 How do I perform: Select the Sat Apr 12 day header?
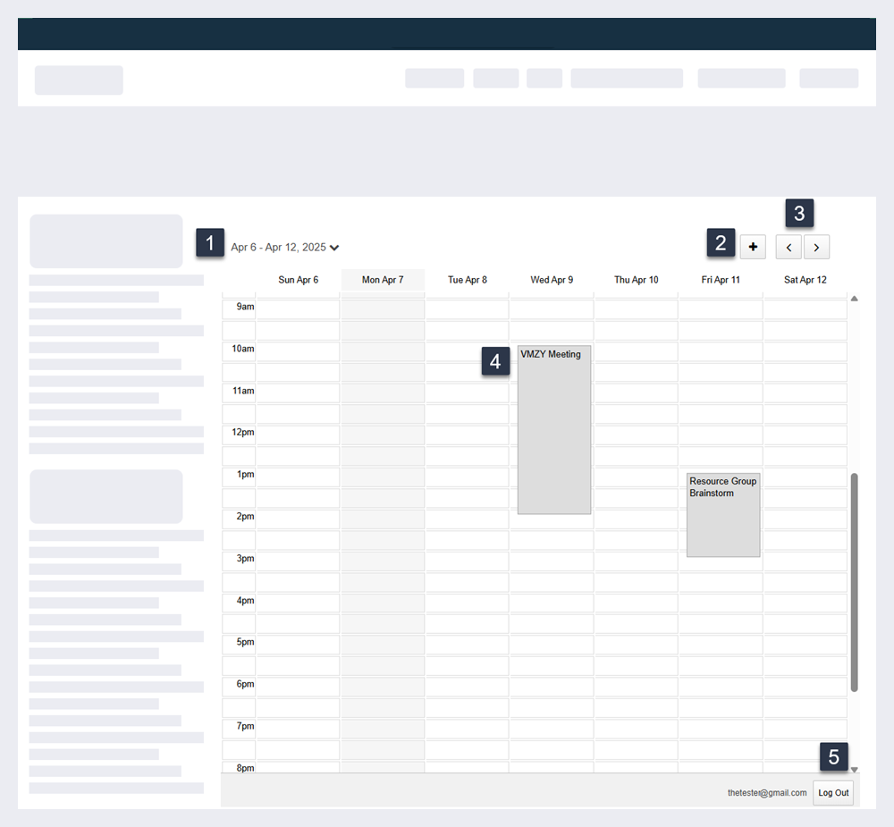point(805,280)
